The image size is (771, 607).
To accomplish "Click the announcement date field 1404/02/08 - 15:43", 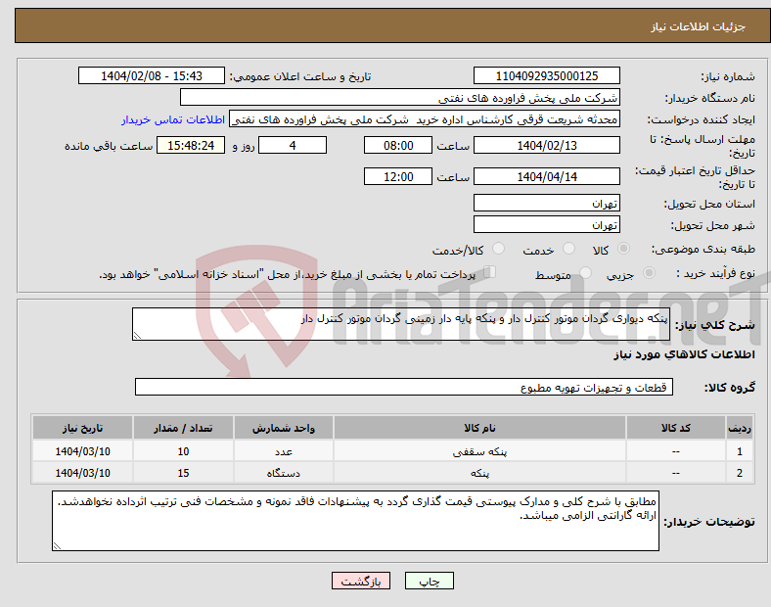I will point(152,76).
